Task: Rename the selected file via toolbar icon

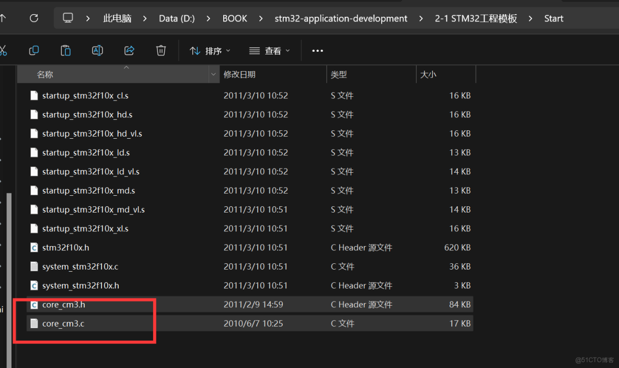Action: [x=98, y=51]
